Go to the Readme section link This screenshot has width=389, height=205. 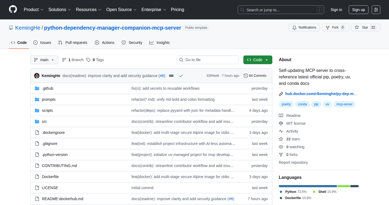(290, 116)
